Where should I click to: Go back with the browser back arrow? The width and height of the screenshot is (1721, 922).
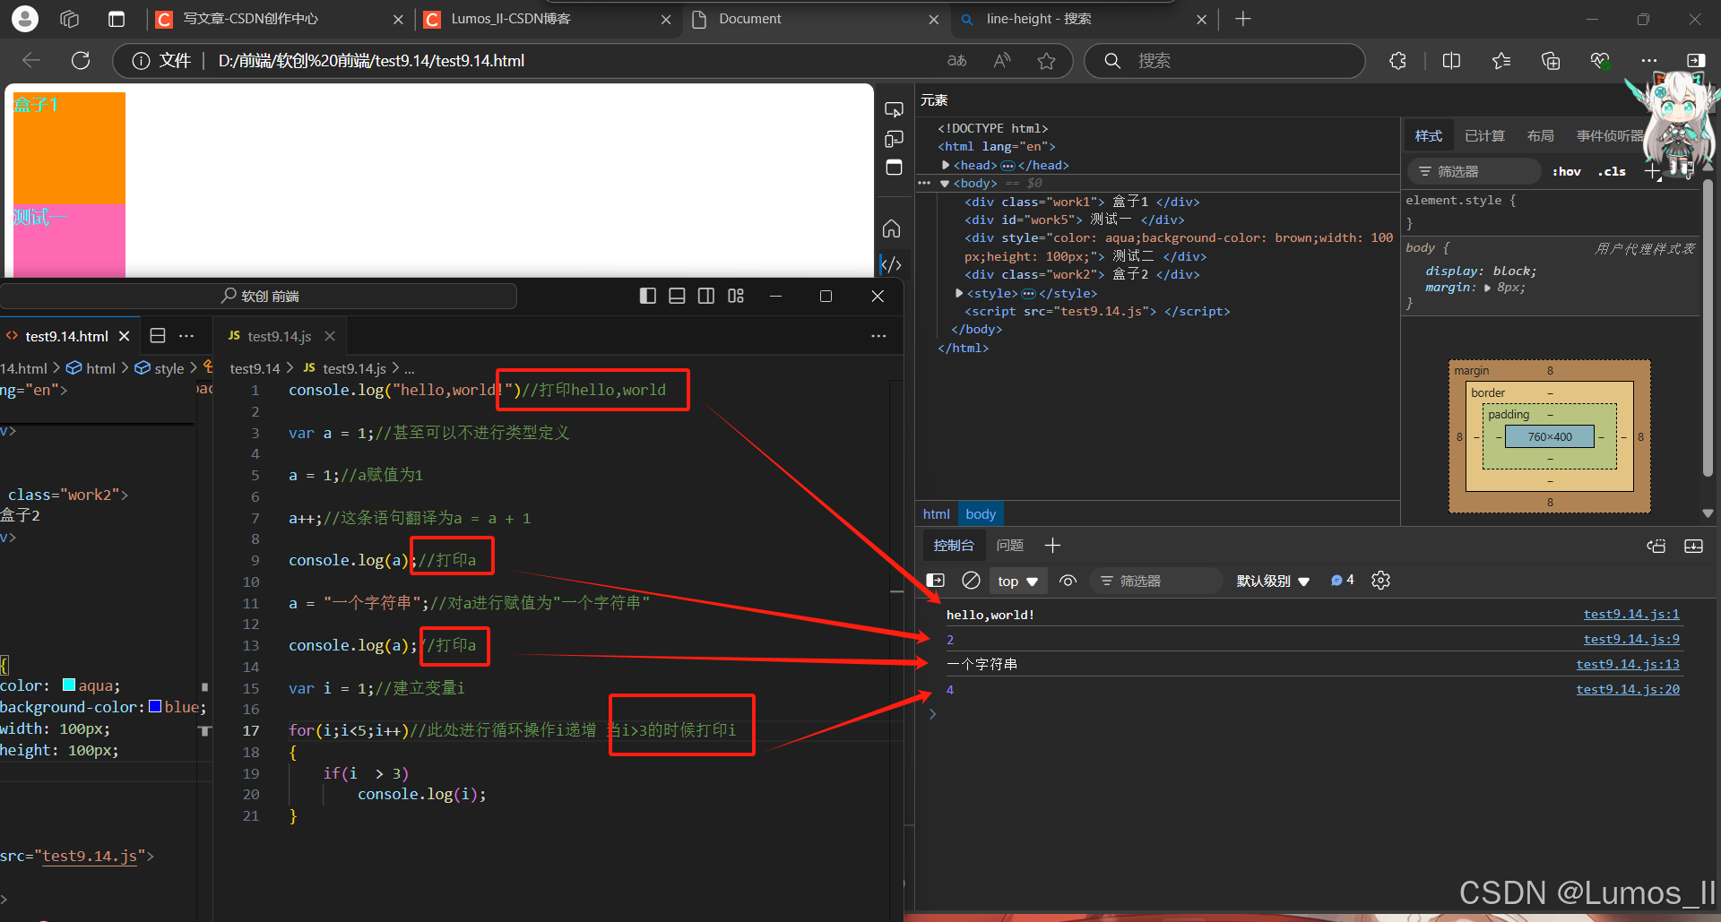pyautogui.click(x=31, y=61)
